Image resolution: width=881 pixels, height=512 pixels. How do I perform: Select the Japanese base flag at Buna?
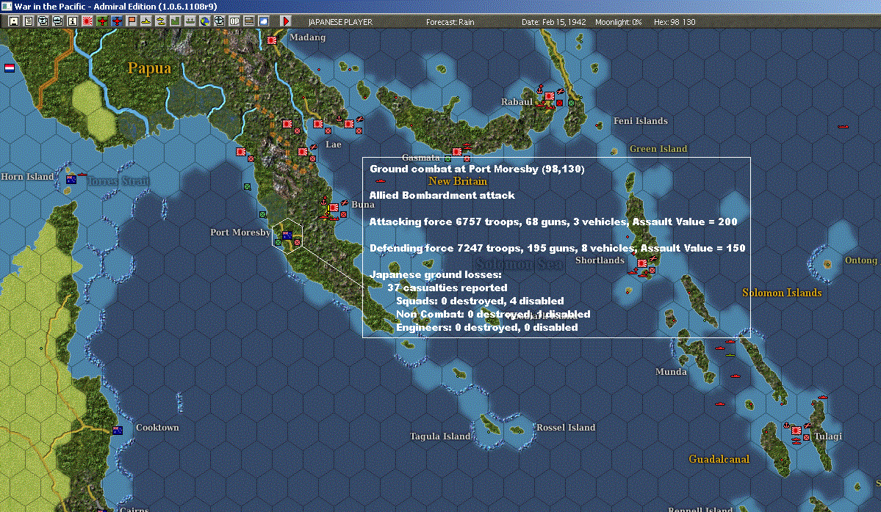[334, 208]
